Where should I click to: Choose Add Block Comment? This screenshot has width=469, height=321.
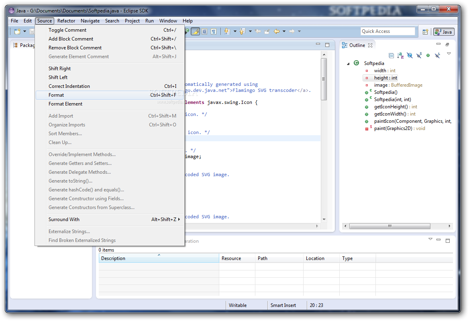[x=110, y=39]
